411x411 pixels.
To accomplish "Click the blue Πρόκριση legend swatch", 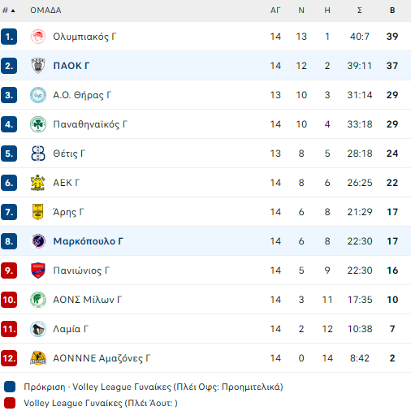I will 10,387.
